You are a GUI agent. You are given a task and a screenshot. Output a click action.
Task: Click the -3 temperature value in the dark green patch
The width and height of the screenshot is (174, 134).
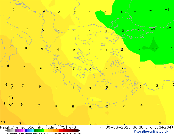(x=154, y=48)
